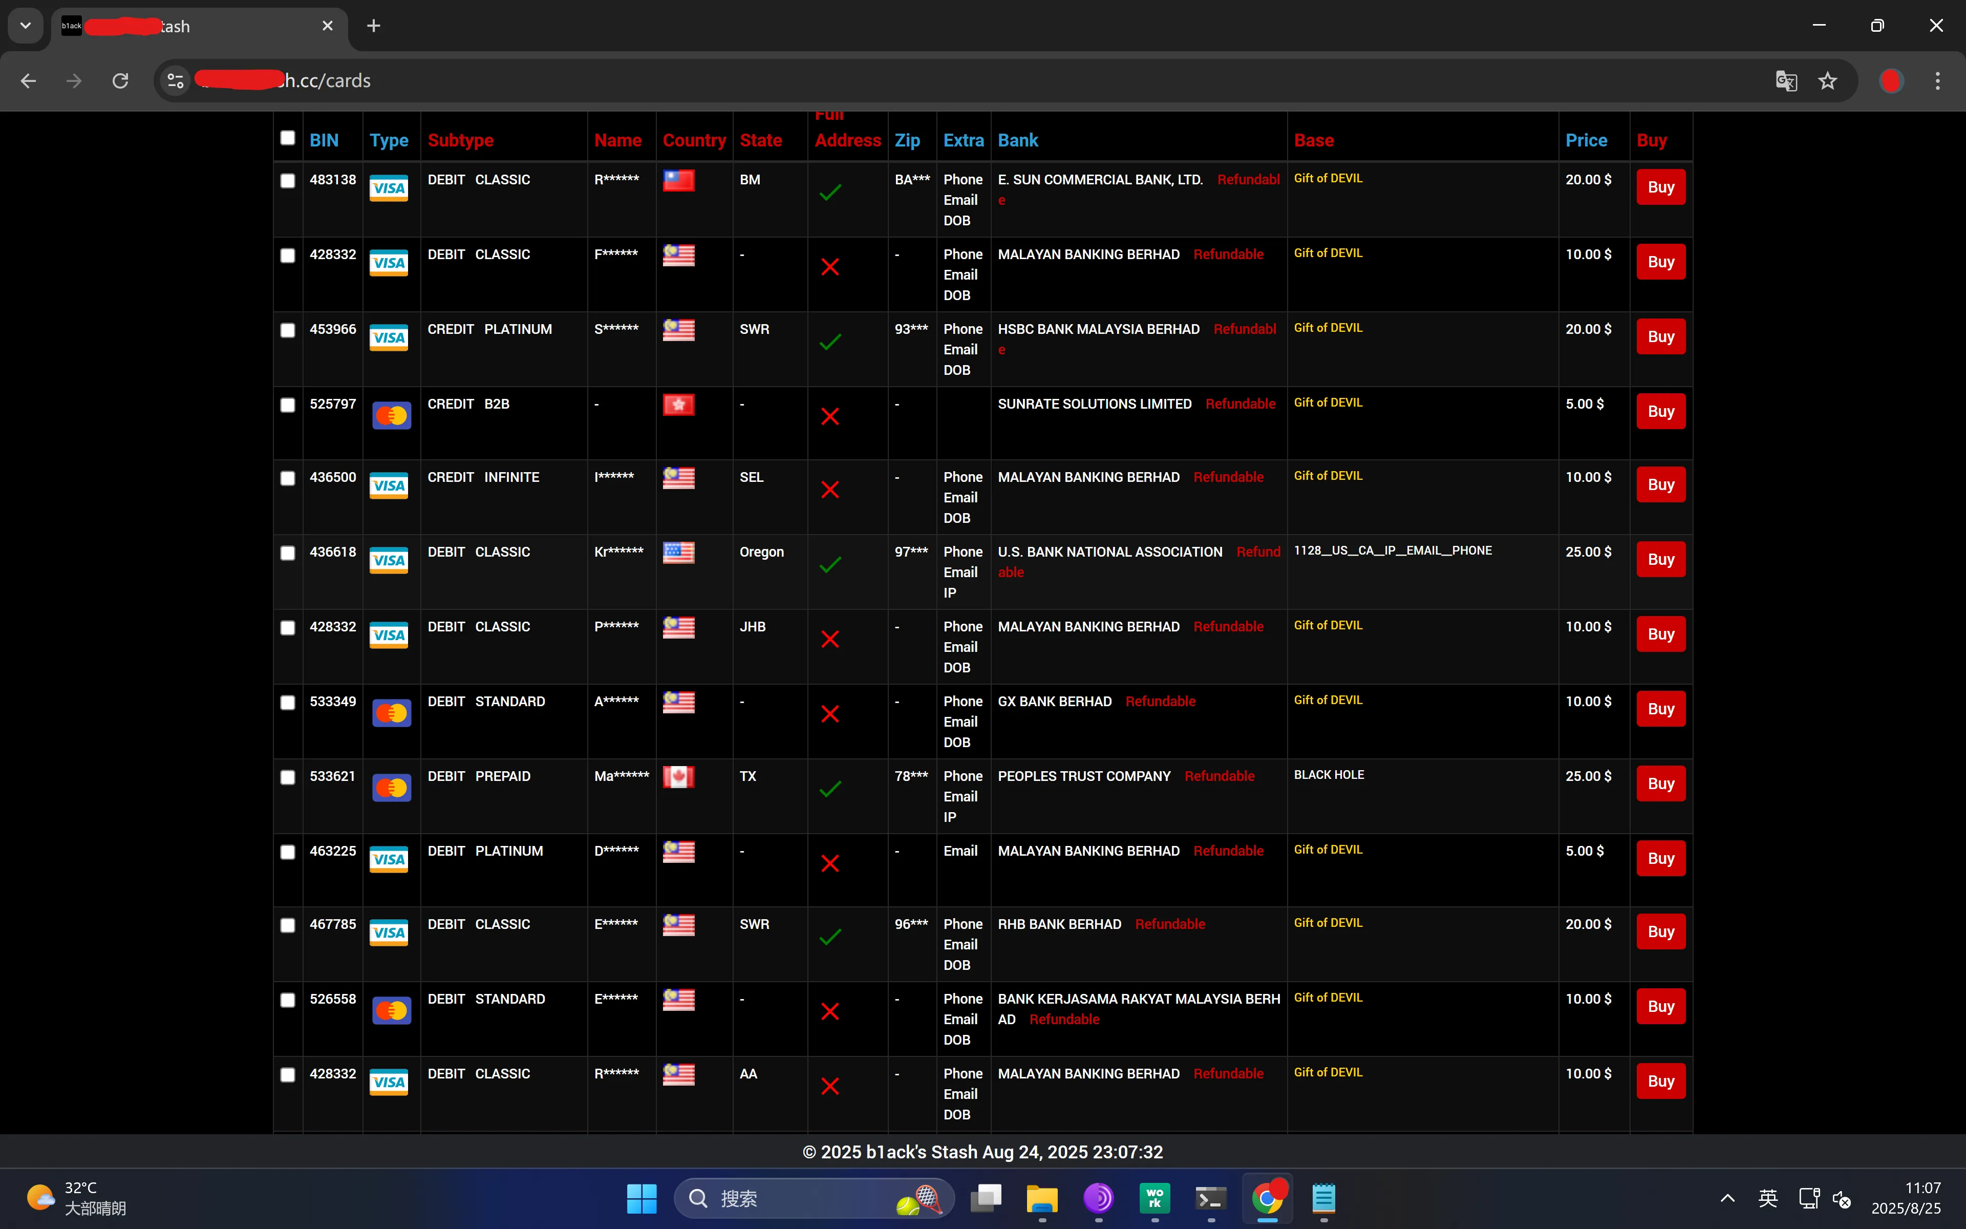Click the Subtype column header
This screenshot has width=1966, height=1229.
461,140
